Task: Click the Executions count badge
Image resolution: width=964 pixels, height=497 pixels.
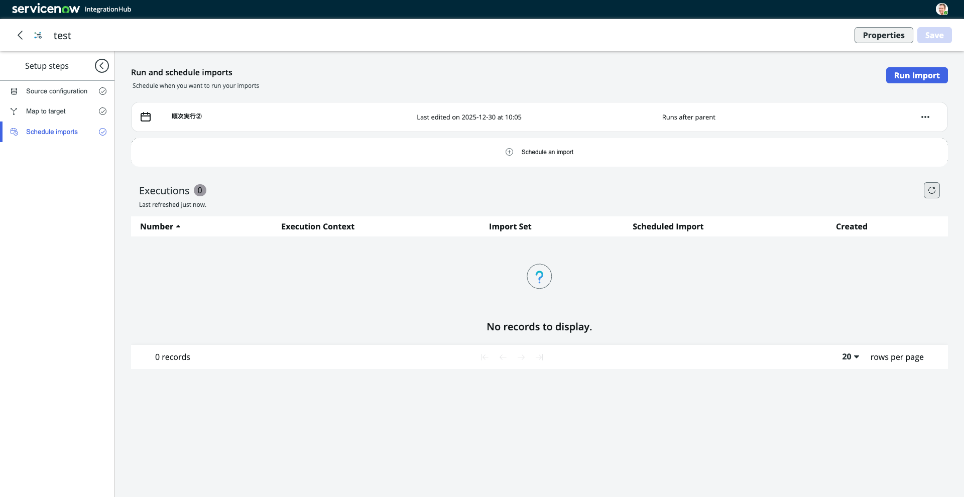Action: (x=200, y=190)
